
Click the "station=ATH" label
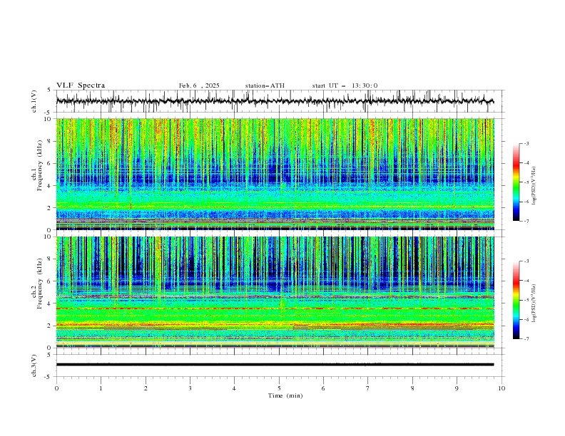point(265,85)
